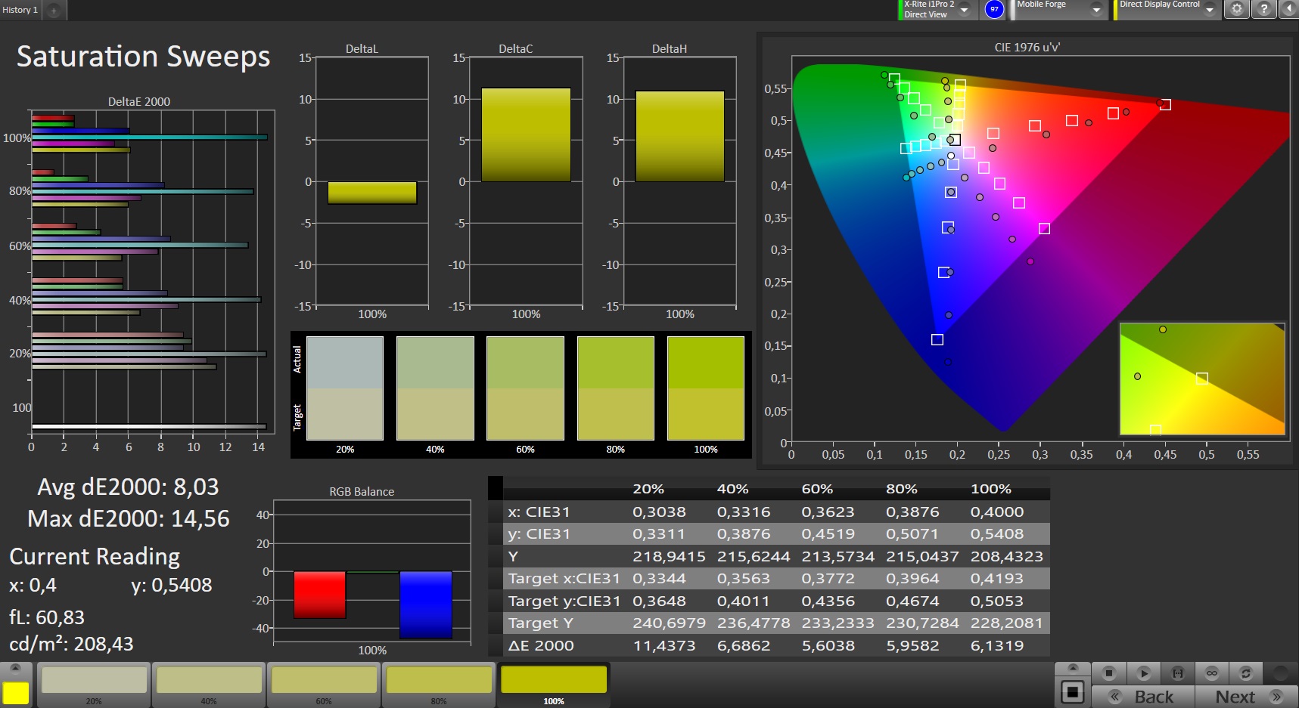
Task: Click the refresh cycle icon
Action: click(1246, 673)
